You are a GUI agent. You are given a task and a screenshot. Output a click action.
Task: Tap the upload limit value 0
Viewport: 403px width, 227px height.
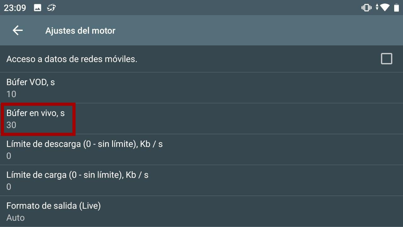pyautogui.click(x=9, y=187)
